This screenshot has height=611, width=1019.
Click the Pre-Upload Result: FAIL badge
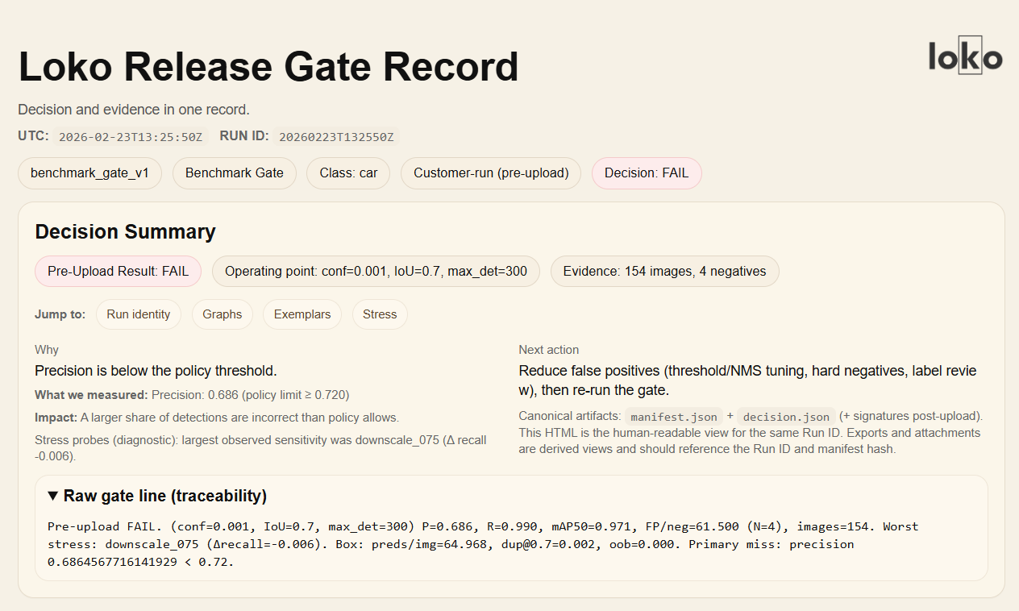119,272
